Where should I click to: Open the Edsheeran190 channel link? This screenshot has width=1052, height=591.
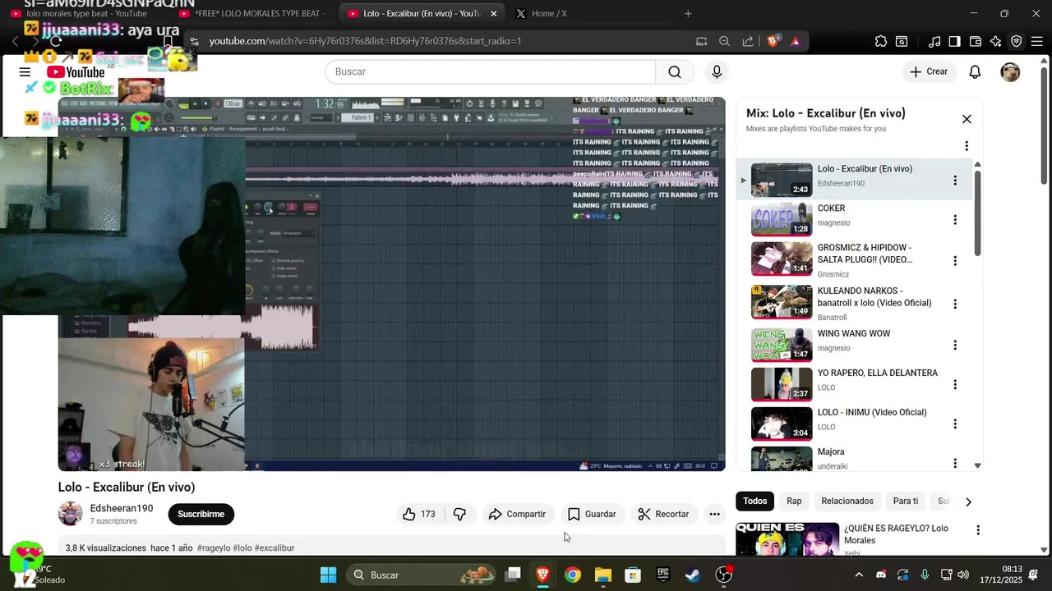(122, 508)
